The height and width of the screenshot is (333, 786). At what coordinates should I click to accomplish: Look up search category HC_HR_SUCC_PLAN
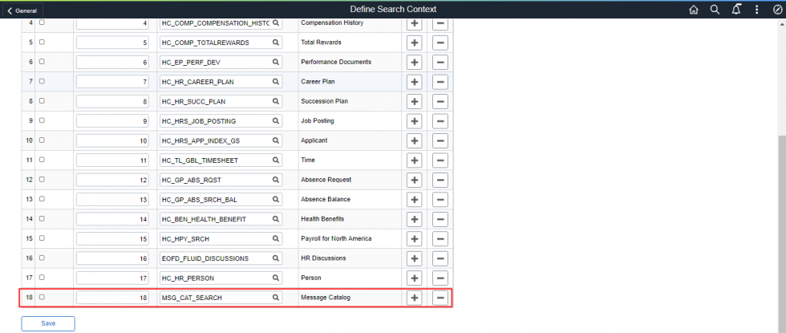point(275,101)
